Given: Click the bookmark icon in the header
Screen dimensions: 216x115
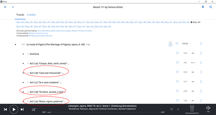Looking at the screenshot, I should tap(203, 7).
